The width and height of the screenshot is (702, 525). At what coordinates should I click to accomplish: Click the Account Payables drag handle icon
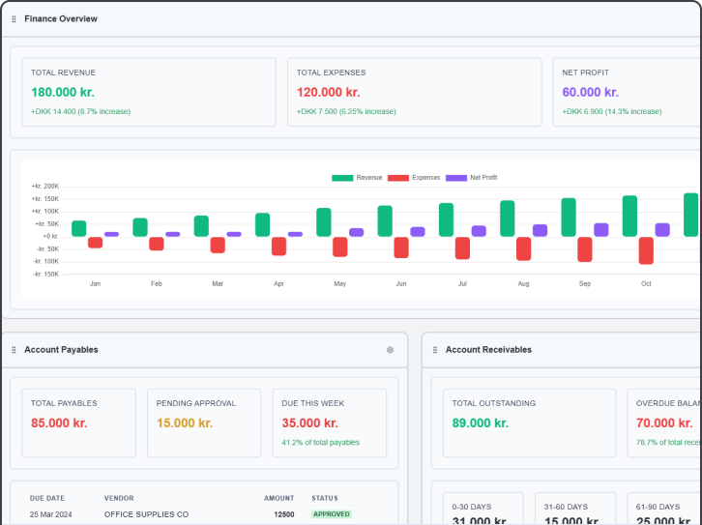[x=14, y=350]
